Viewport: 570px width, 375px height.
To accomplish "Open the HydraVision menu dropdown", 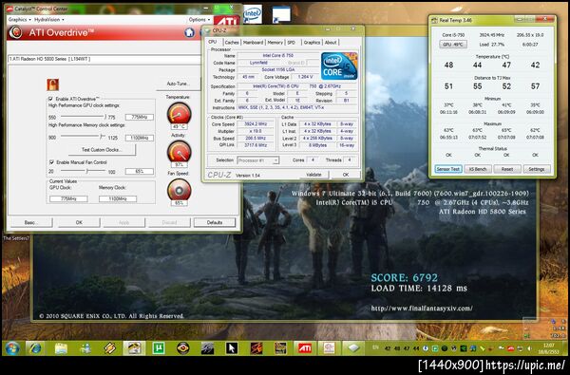I will pyautogui.click(x=48, y=19).
